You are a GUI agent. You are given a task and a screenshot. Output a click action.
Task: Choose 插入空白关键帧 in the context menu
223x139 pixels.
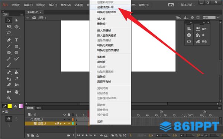(110, 36)
